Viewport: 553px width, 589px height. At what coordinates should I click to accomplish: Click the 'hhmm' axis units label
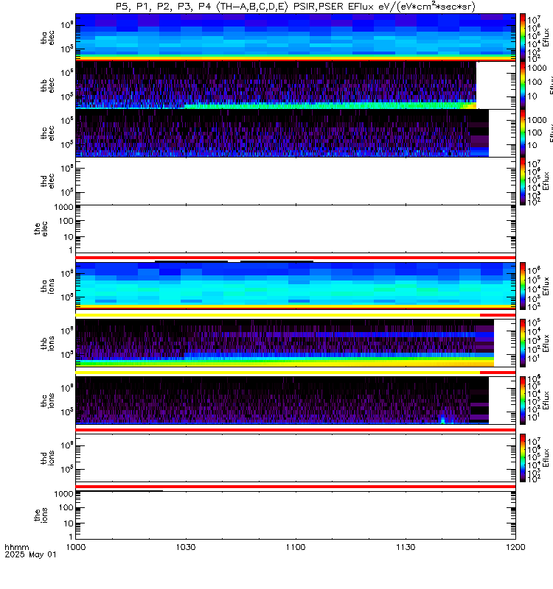[16, 547]
